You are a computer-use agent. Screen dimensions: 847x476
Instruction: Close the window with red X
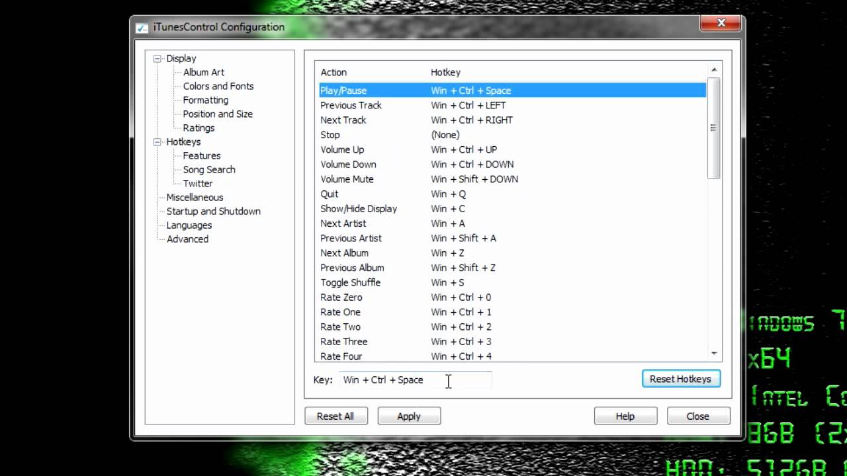pyautogui.click(x=721, y=23)
